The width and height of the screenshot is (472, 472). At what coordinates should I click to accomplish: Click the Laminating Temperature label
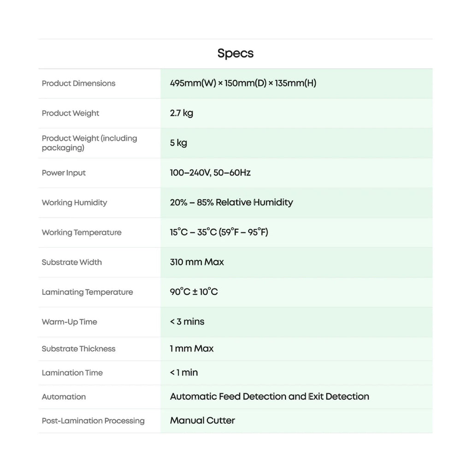pos(87,292)
